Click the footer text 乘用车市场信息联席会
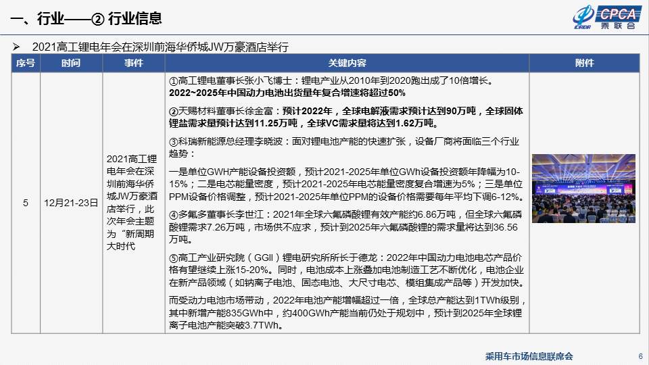 coord(529,356)
